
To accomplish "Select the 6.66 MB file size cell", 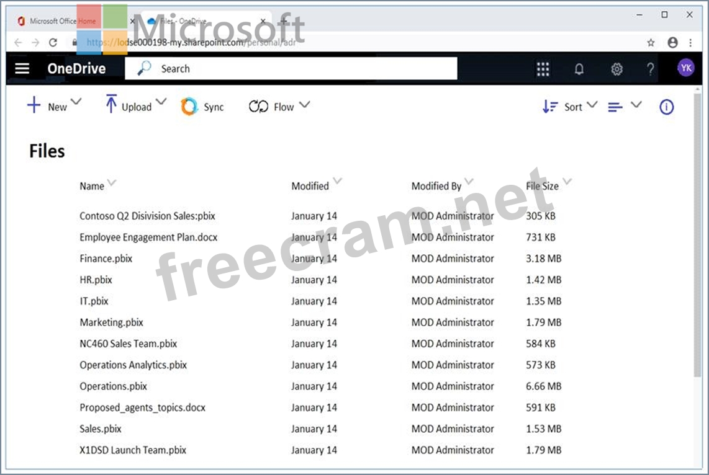I will [543, 386].
